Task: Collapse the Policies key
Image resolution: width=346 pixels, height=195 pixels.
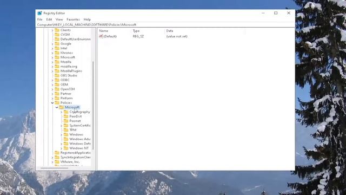Action: pyautogui.click(x=52, y=103)
